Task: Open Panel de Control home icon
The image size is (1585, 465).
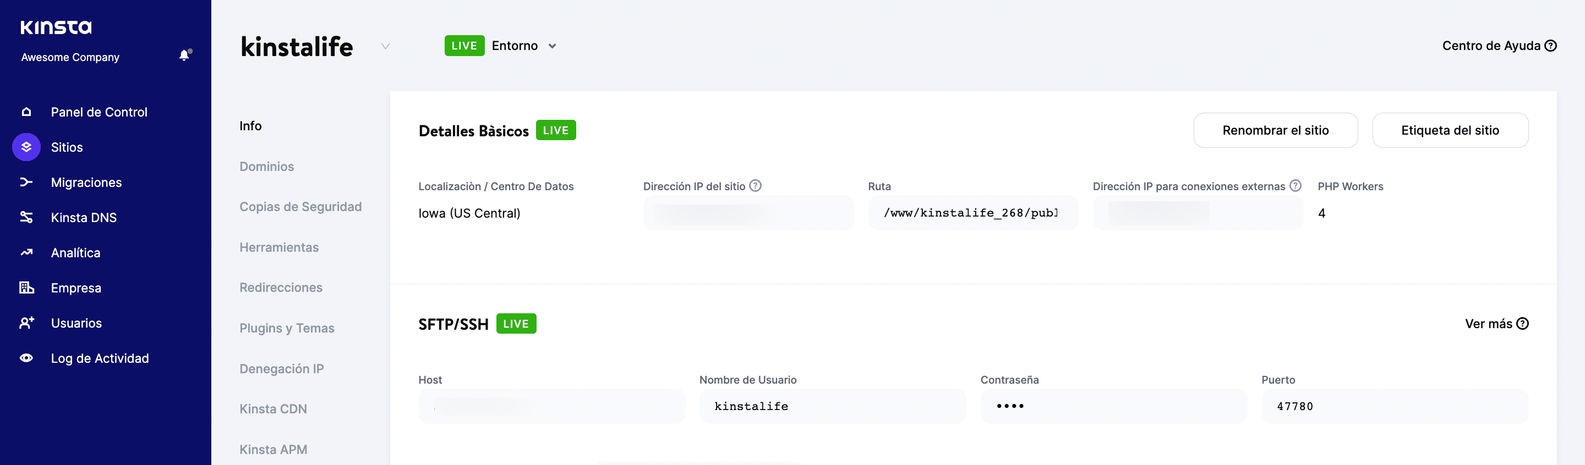Action: (x=26, y=112)
